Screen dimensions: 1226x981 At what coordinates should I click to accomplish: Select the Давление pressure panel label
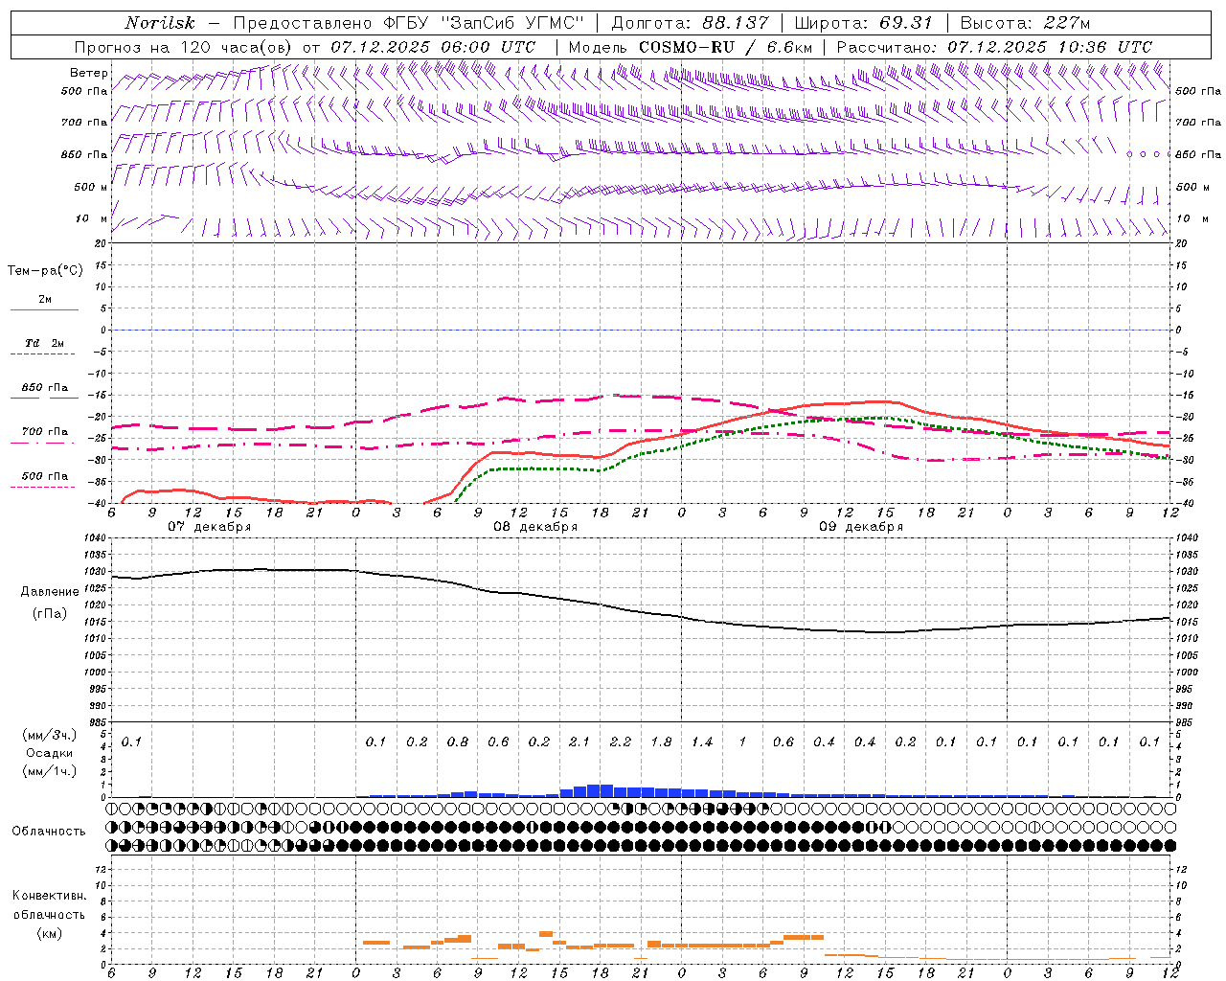coord(50,591)
